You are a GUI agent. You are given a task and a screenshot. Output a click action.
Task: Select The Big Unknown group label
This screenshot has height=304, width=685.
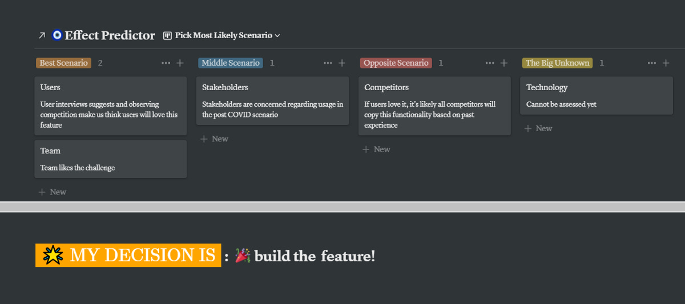tap(557, 63)
